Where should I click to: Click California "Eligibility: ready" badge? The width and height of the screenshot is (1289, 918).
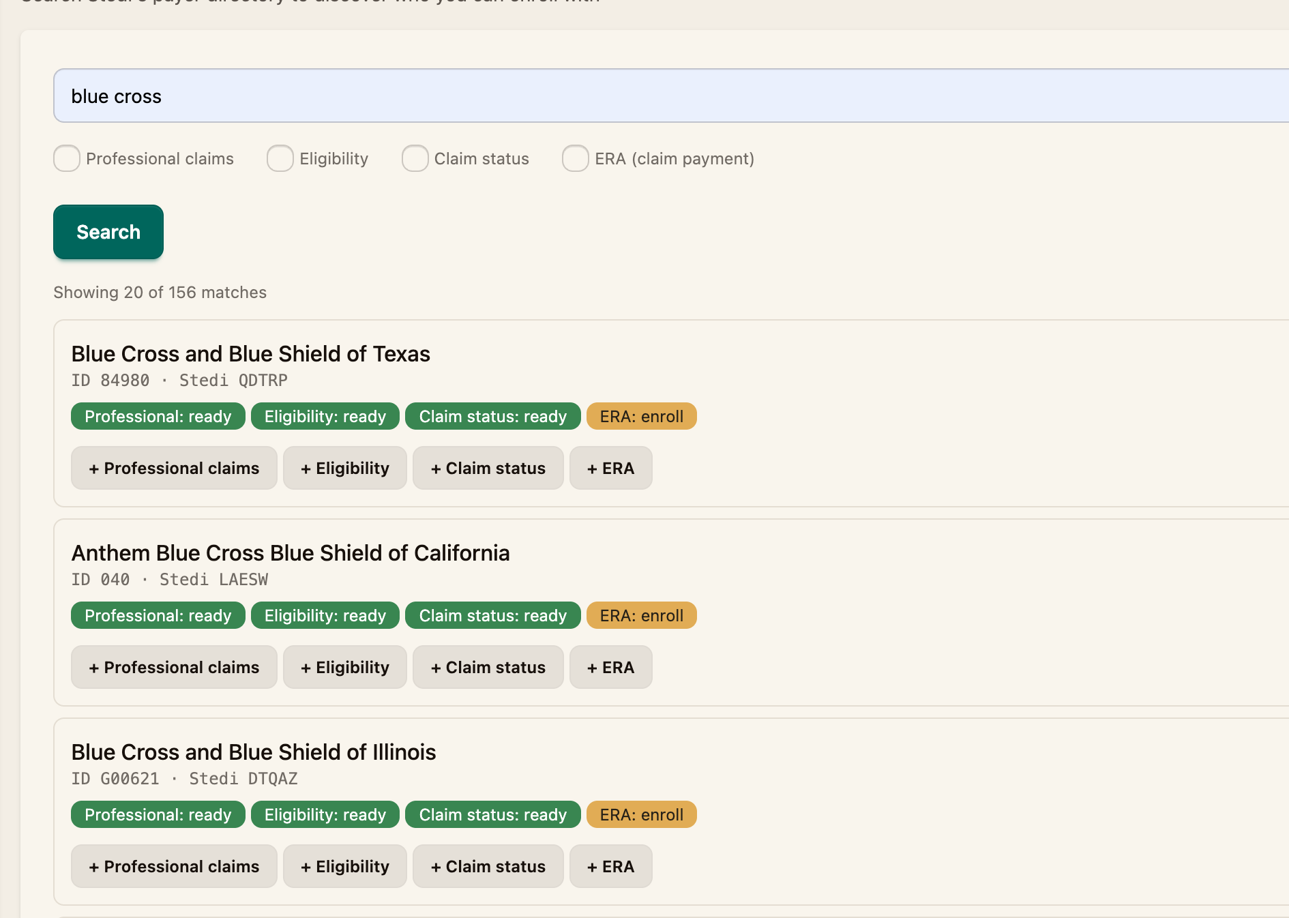325,615
